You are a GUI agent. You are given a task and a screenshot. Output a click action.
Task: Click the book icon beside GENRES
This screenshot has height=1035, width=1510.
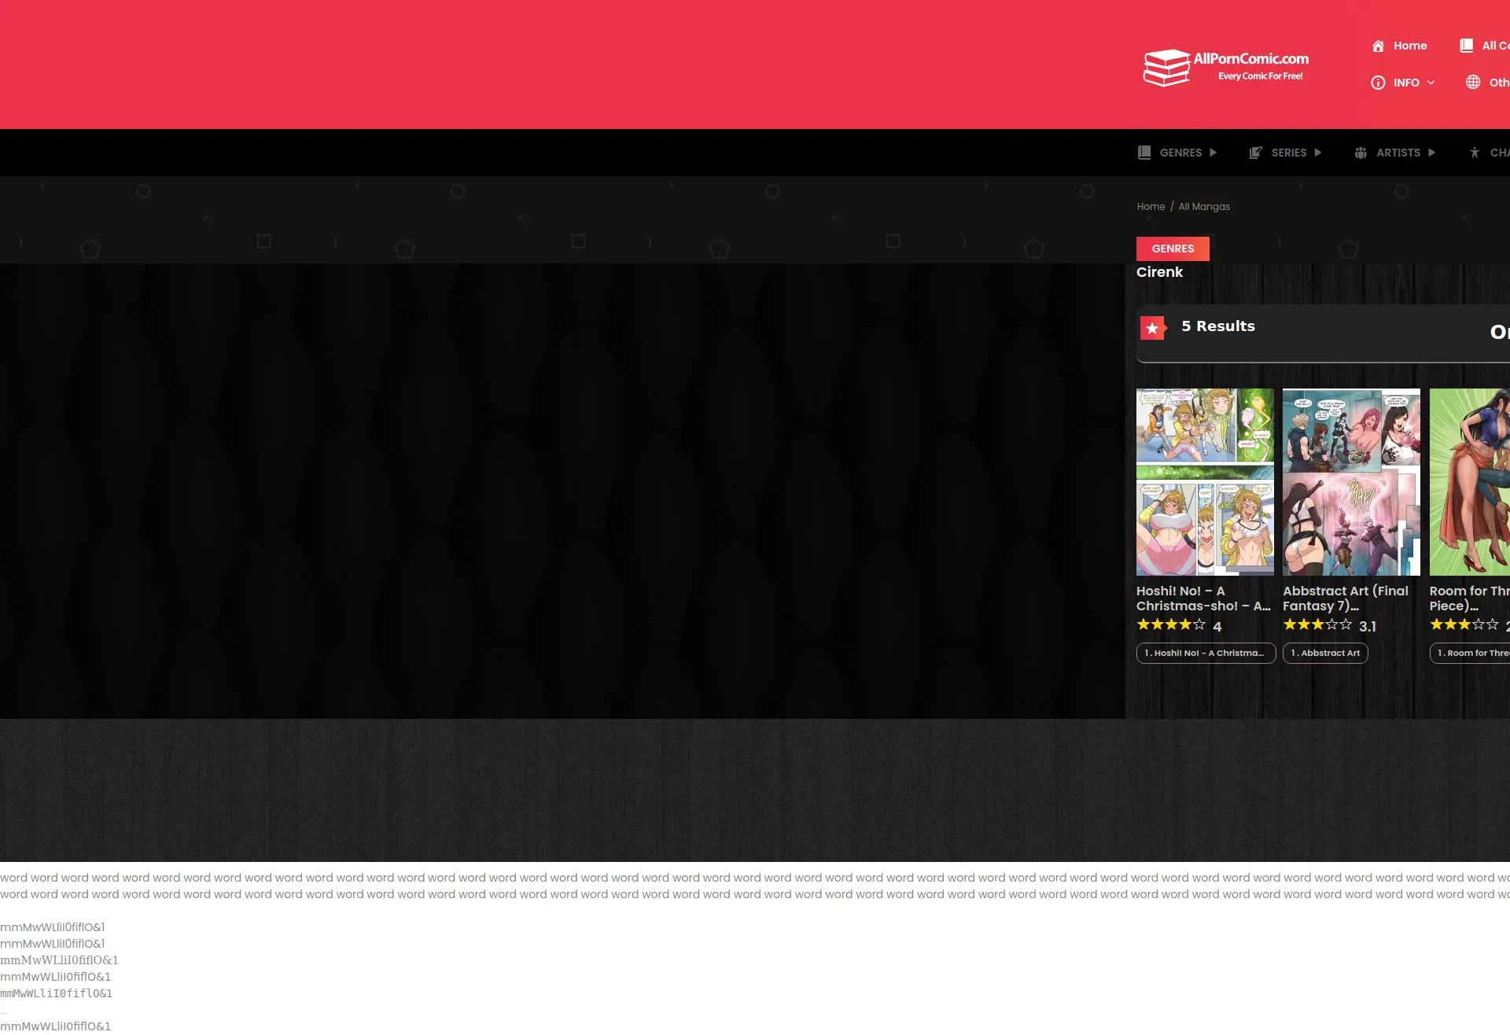[1144, 153]
